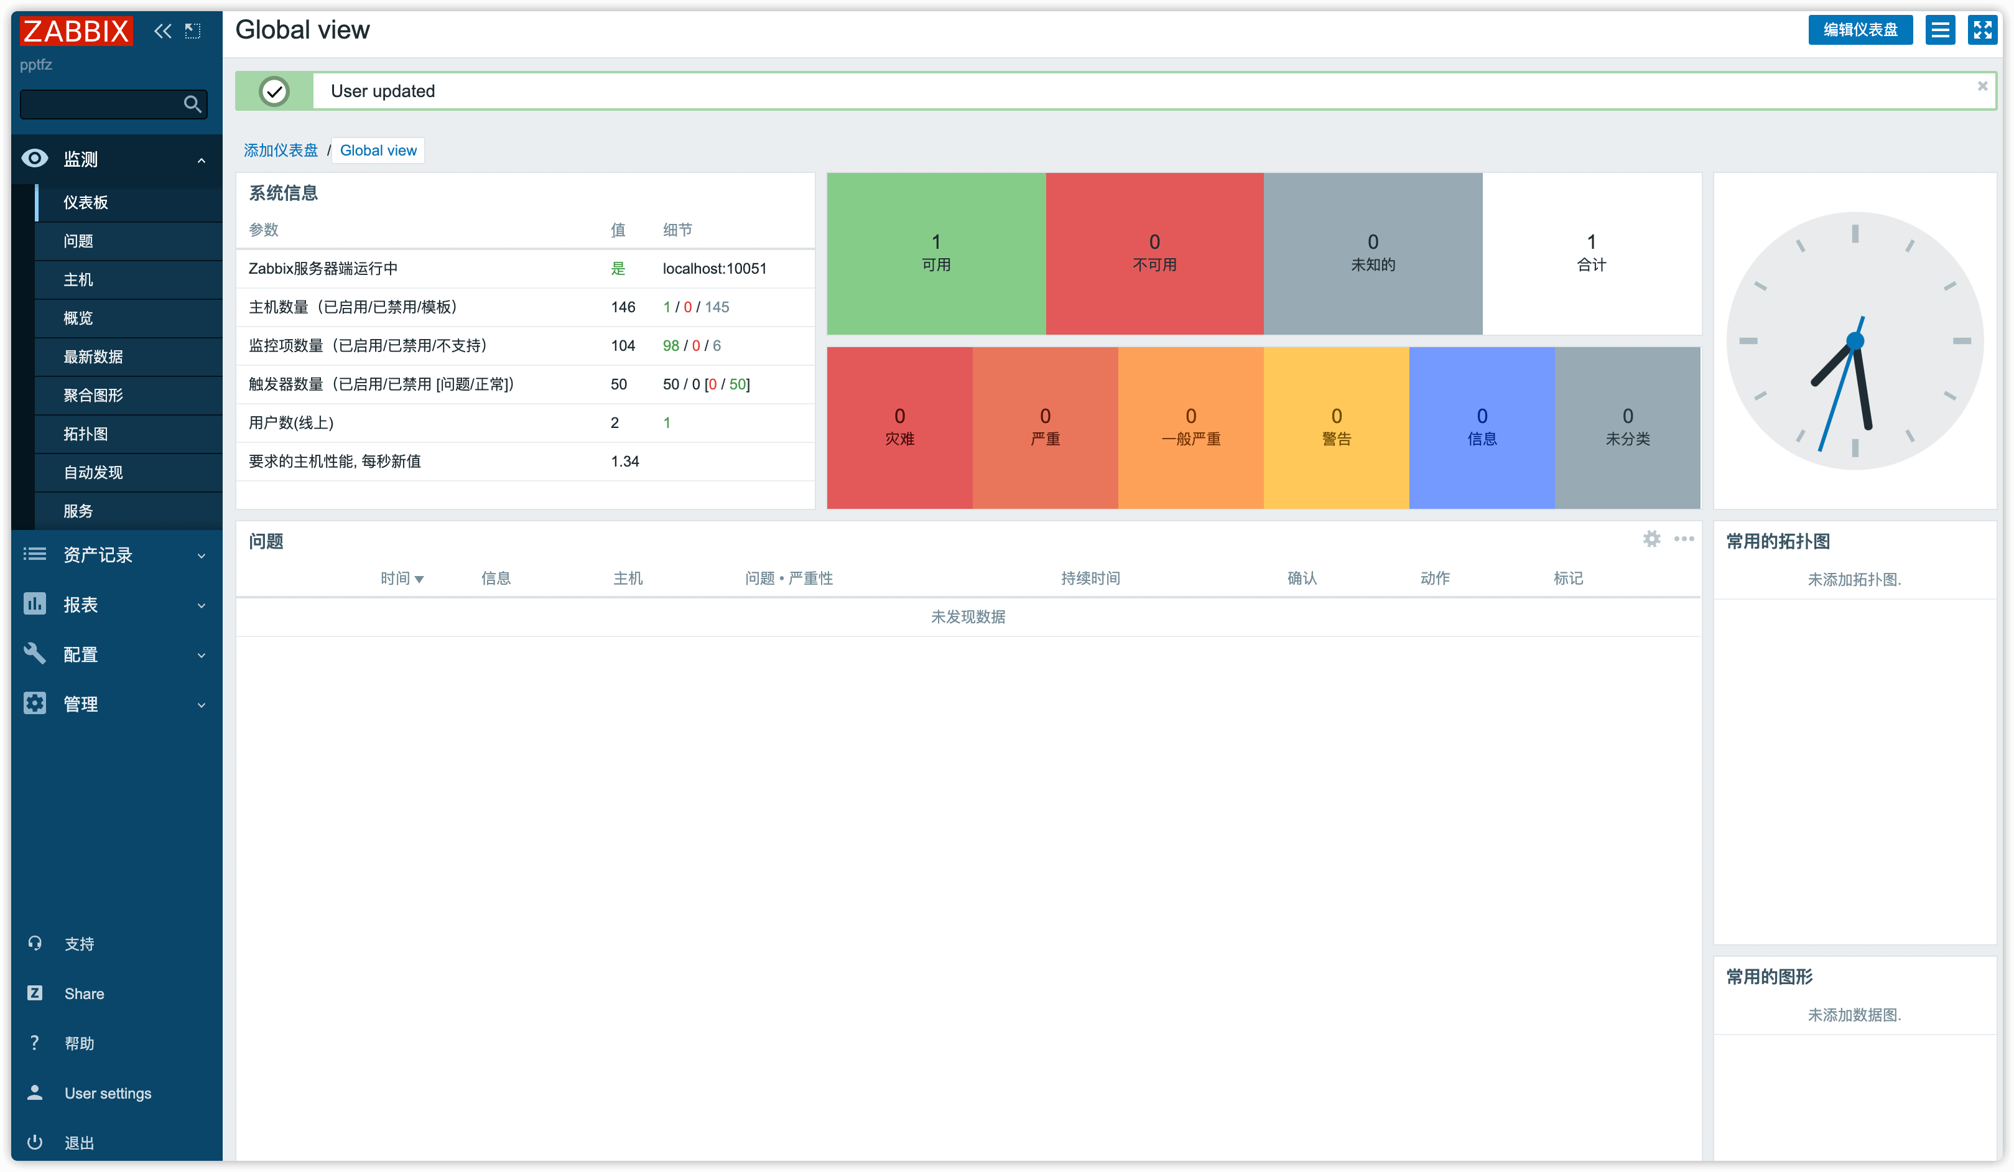Viewport: 2014px width, 1172px height.
Task: Click the 帮助 question mark icon
Action: (x=34, y=1043)
